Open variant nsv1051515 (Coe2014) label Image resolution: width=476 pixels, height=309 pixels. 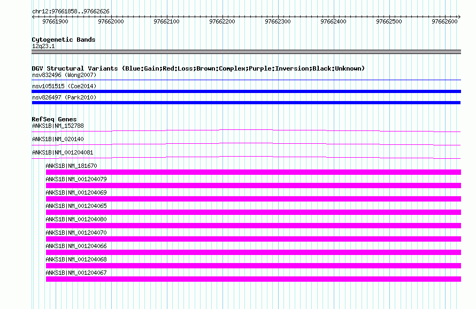(x=64, y=86)
